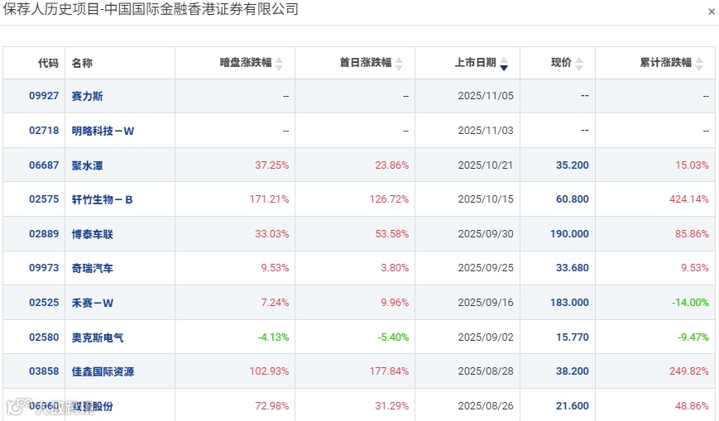This screenshot has height=421, width=719.
Task: Open stock code 02889
Action: coord(44,234)
